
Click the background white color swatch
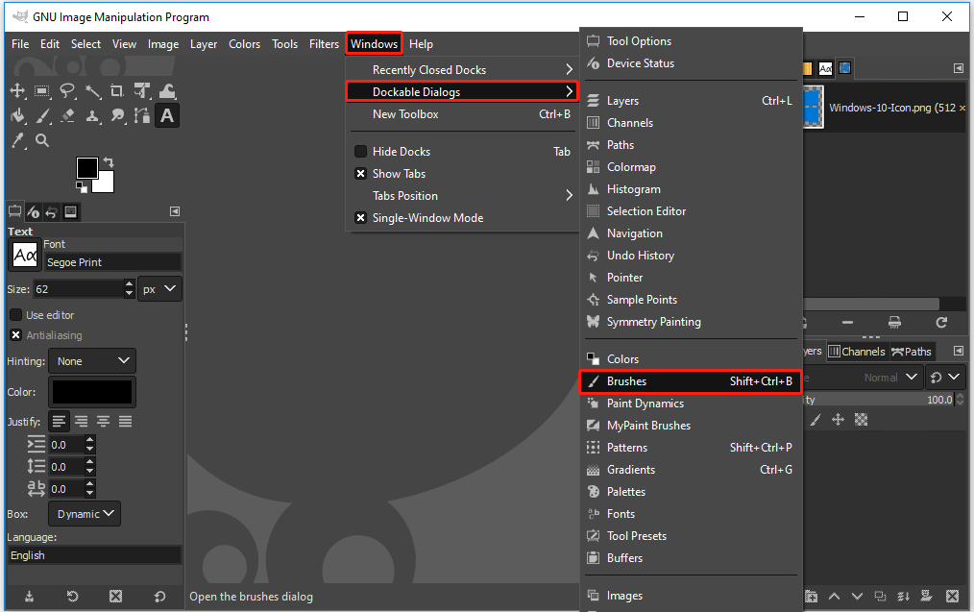[105, 184]
